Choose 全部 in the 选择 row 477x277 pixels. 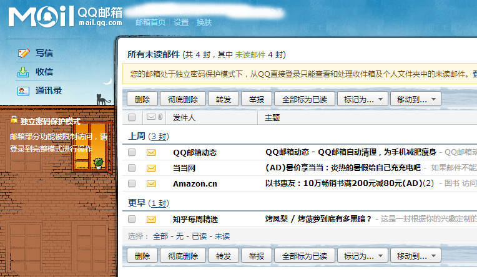[x=160, y=236]
